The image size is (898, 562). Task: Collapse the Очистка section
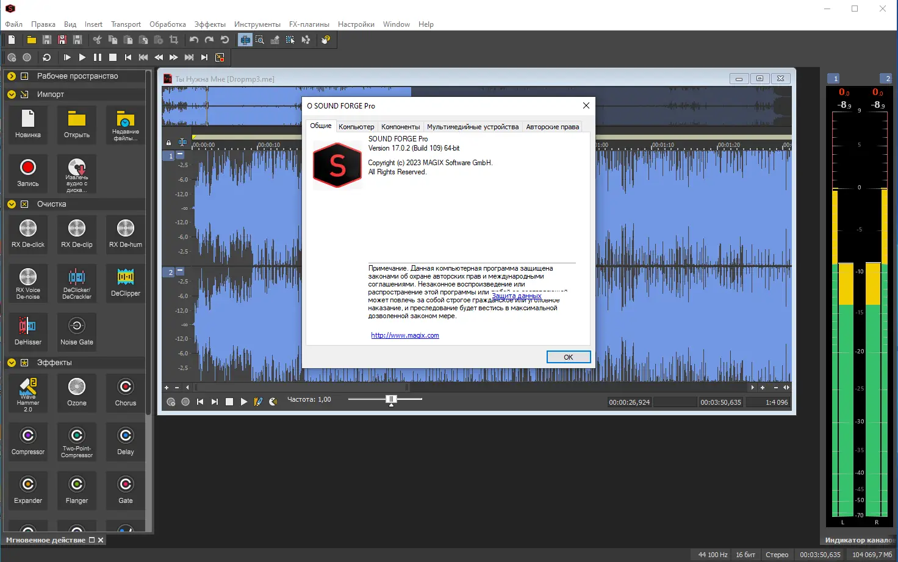tap(12, 204)
